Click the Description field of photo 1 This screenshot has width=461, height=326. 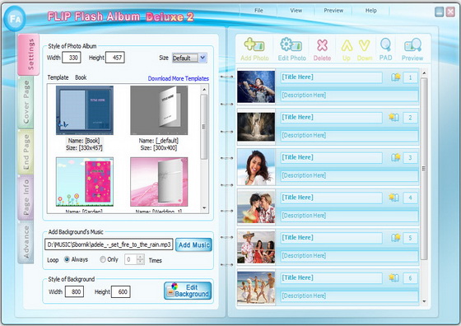click(349, 95)
